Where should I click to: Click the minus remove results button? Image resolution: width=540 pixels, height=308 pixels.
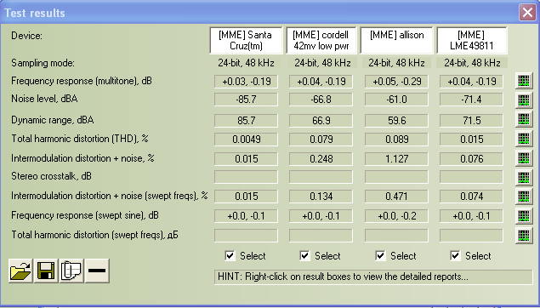(x=97, y=271)
